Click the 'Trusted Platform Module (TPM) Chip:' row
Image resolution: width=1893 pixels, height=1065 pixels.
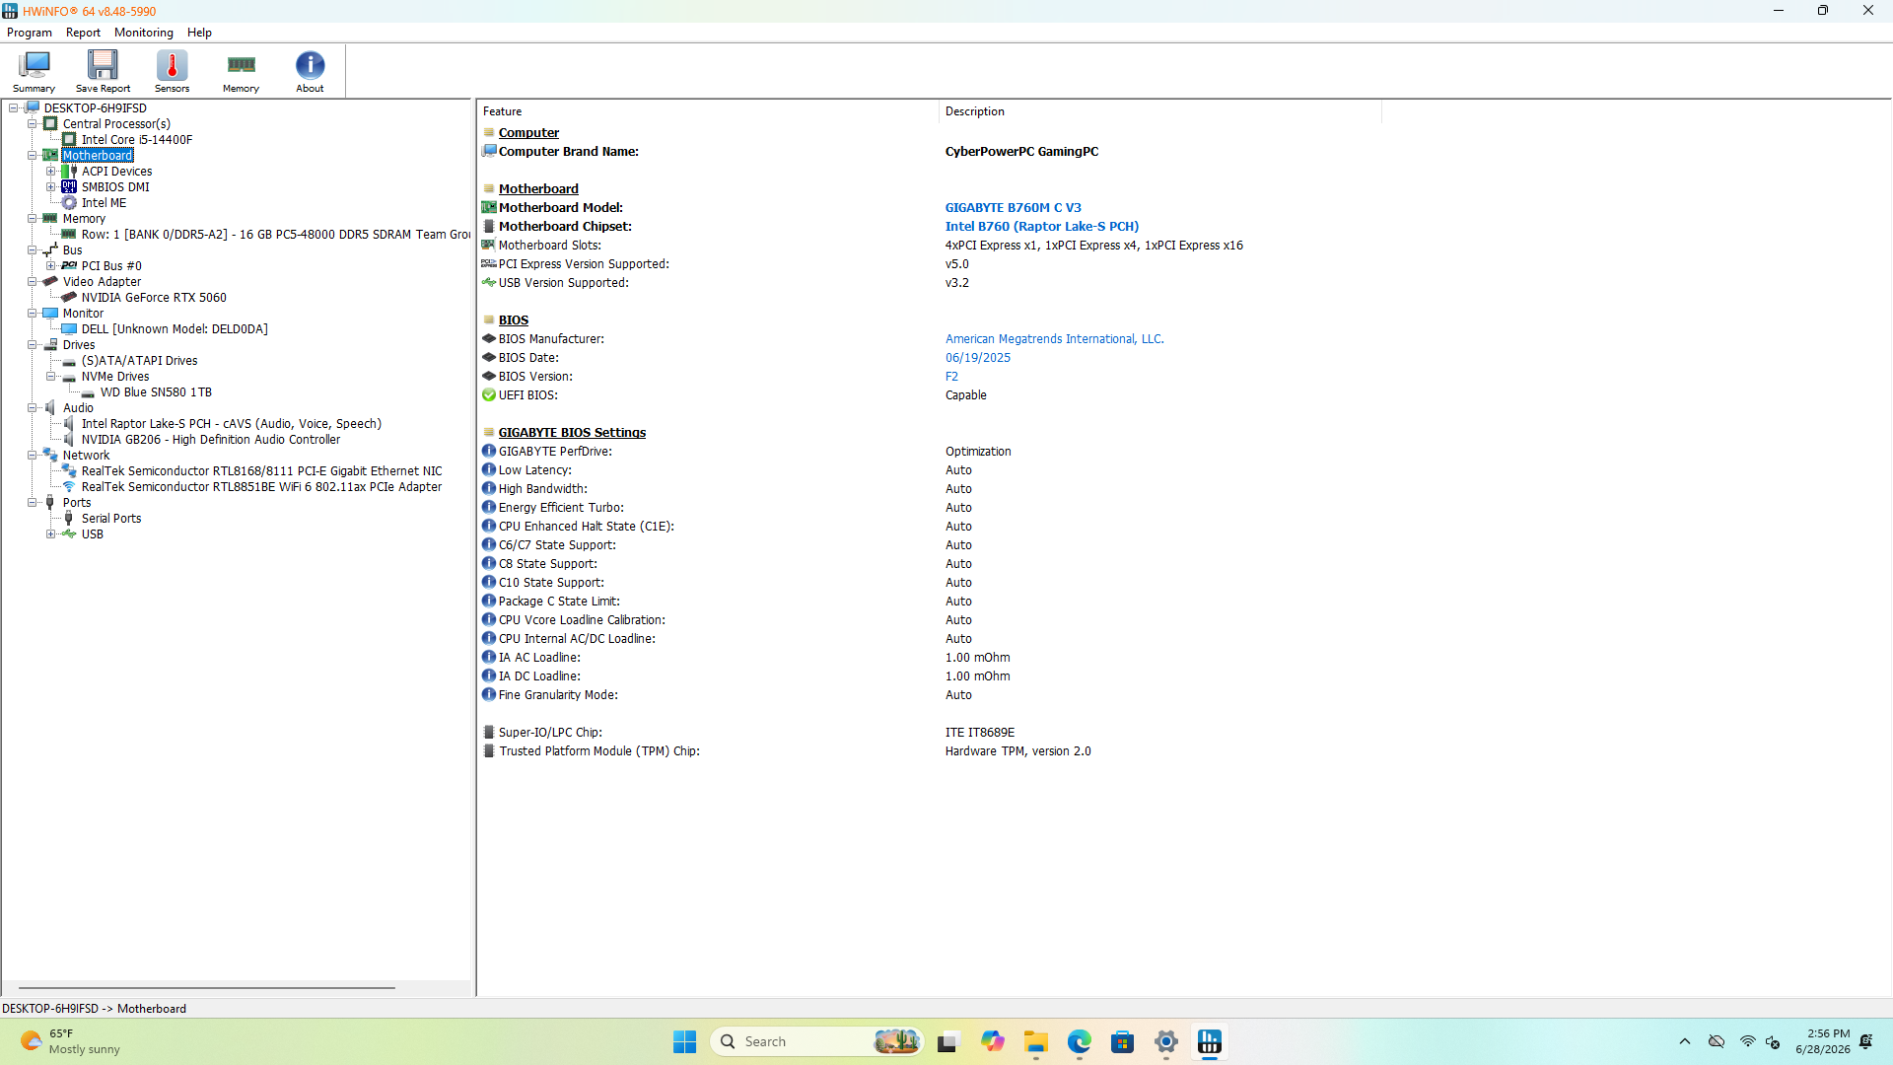[x=930, y=751]
